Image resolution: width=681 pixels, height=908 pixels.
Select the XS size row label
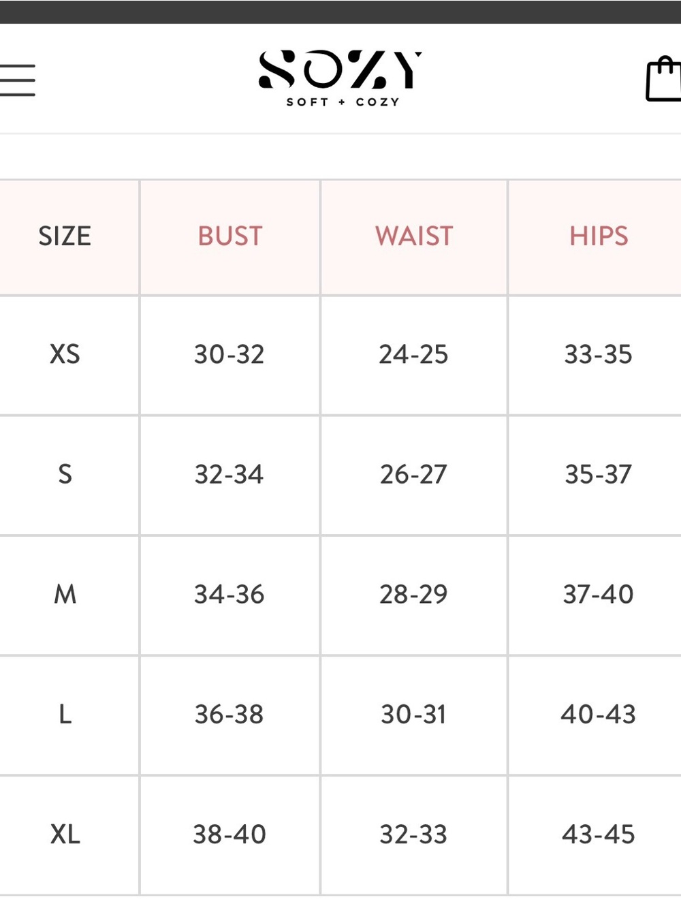(65, 354)
